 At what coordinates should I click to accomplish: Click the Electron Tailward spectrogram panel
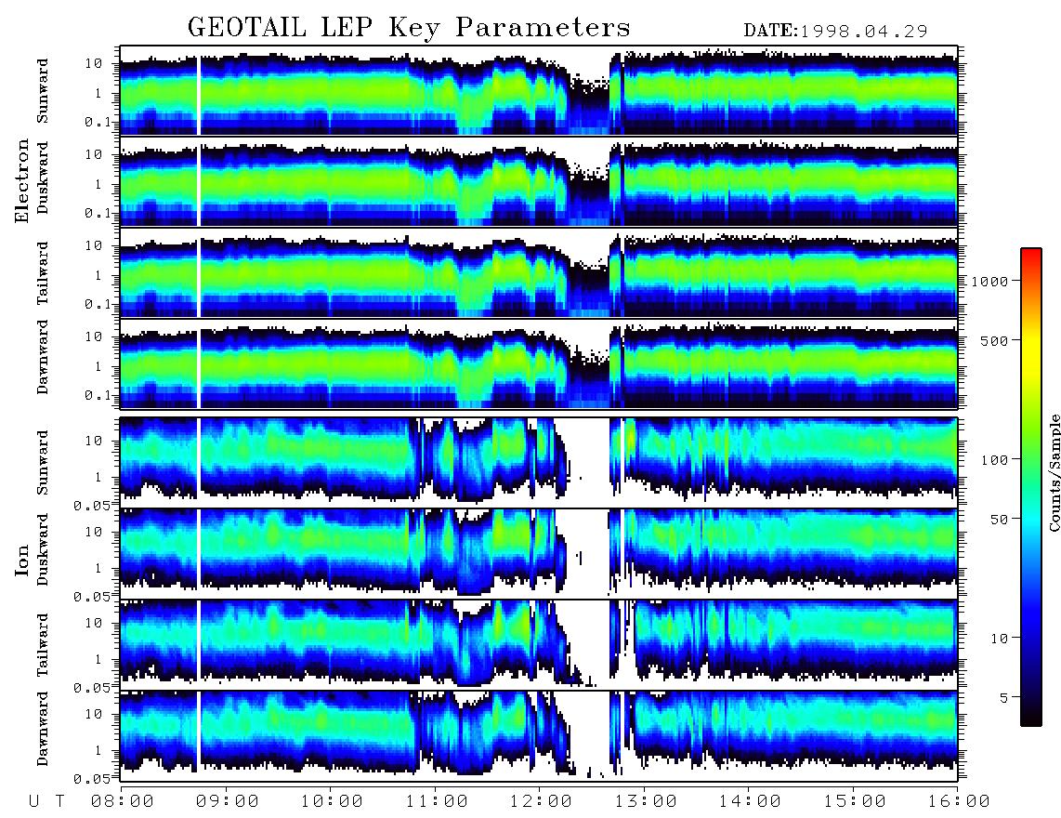pyautogui.click(x=539, y=273)
